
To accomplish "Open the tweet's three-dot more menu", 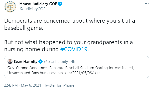I will tap(147, 4).
